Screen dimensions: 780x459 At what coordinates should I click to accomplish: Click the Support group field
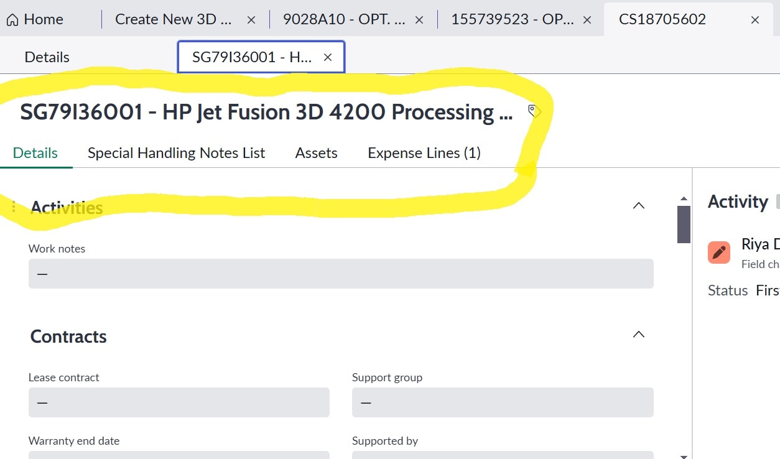tap(503, 402)
